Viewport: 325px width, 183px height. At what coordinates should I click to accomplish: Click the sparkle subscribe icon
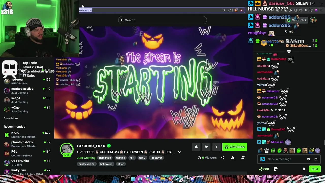point(216,147)
